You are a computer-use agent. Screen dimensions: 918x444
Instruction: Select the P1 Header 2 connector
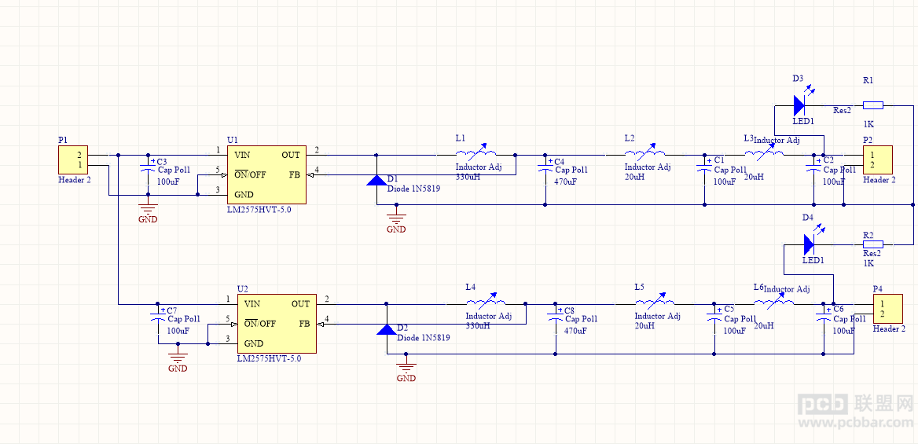[x=72, y=160]
